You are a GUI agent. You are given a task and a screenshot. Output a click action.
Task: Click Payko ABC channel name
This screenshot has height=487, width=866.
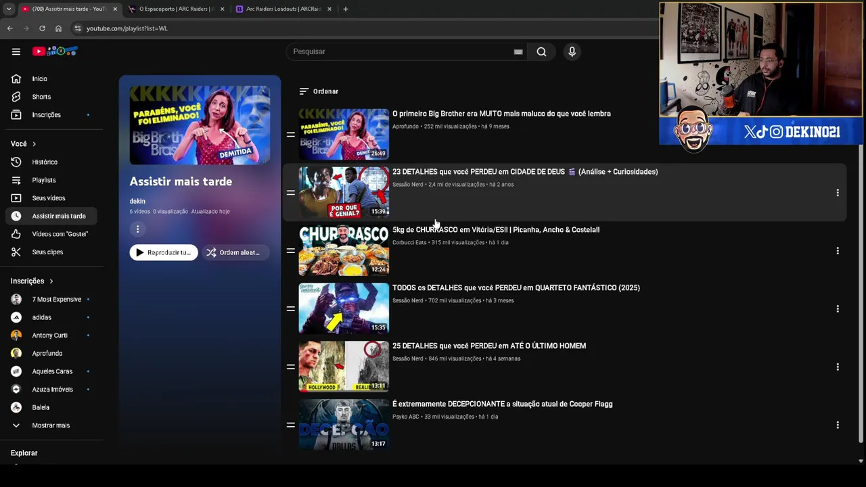tap(406, 417)
